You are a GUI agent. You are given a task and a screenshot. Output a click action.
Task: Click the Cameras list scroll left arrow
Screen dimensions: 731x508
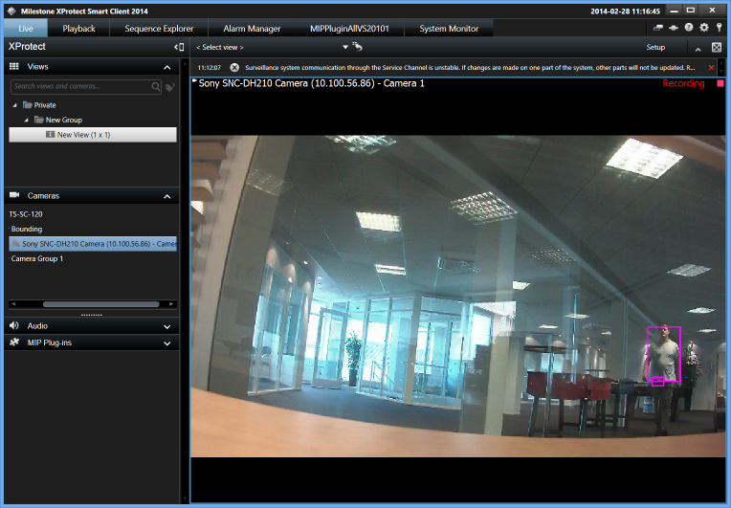pos(13,304)
